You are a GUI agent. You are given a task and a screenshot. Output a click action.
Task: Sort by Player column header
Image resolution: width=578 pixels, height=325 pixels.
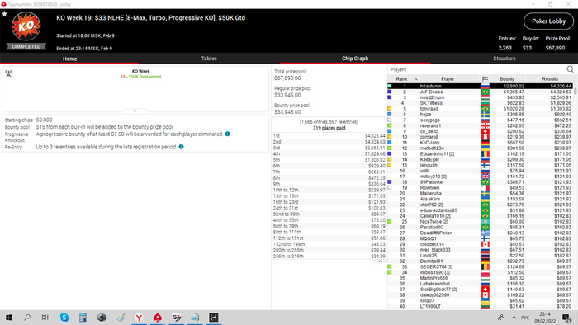tap(448, 78)
